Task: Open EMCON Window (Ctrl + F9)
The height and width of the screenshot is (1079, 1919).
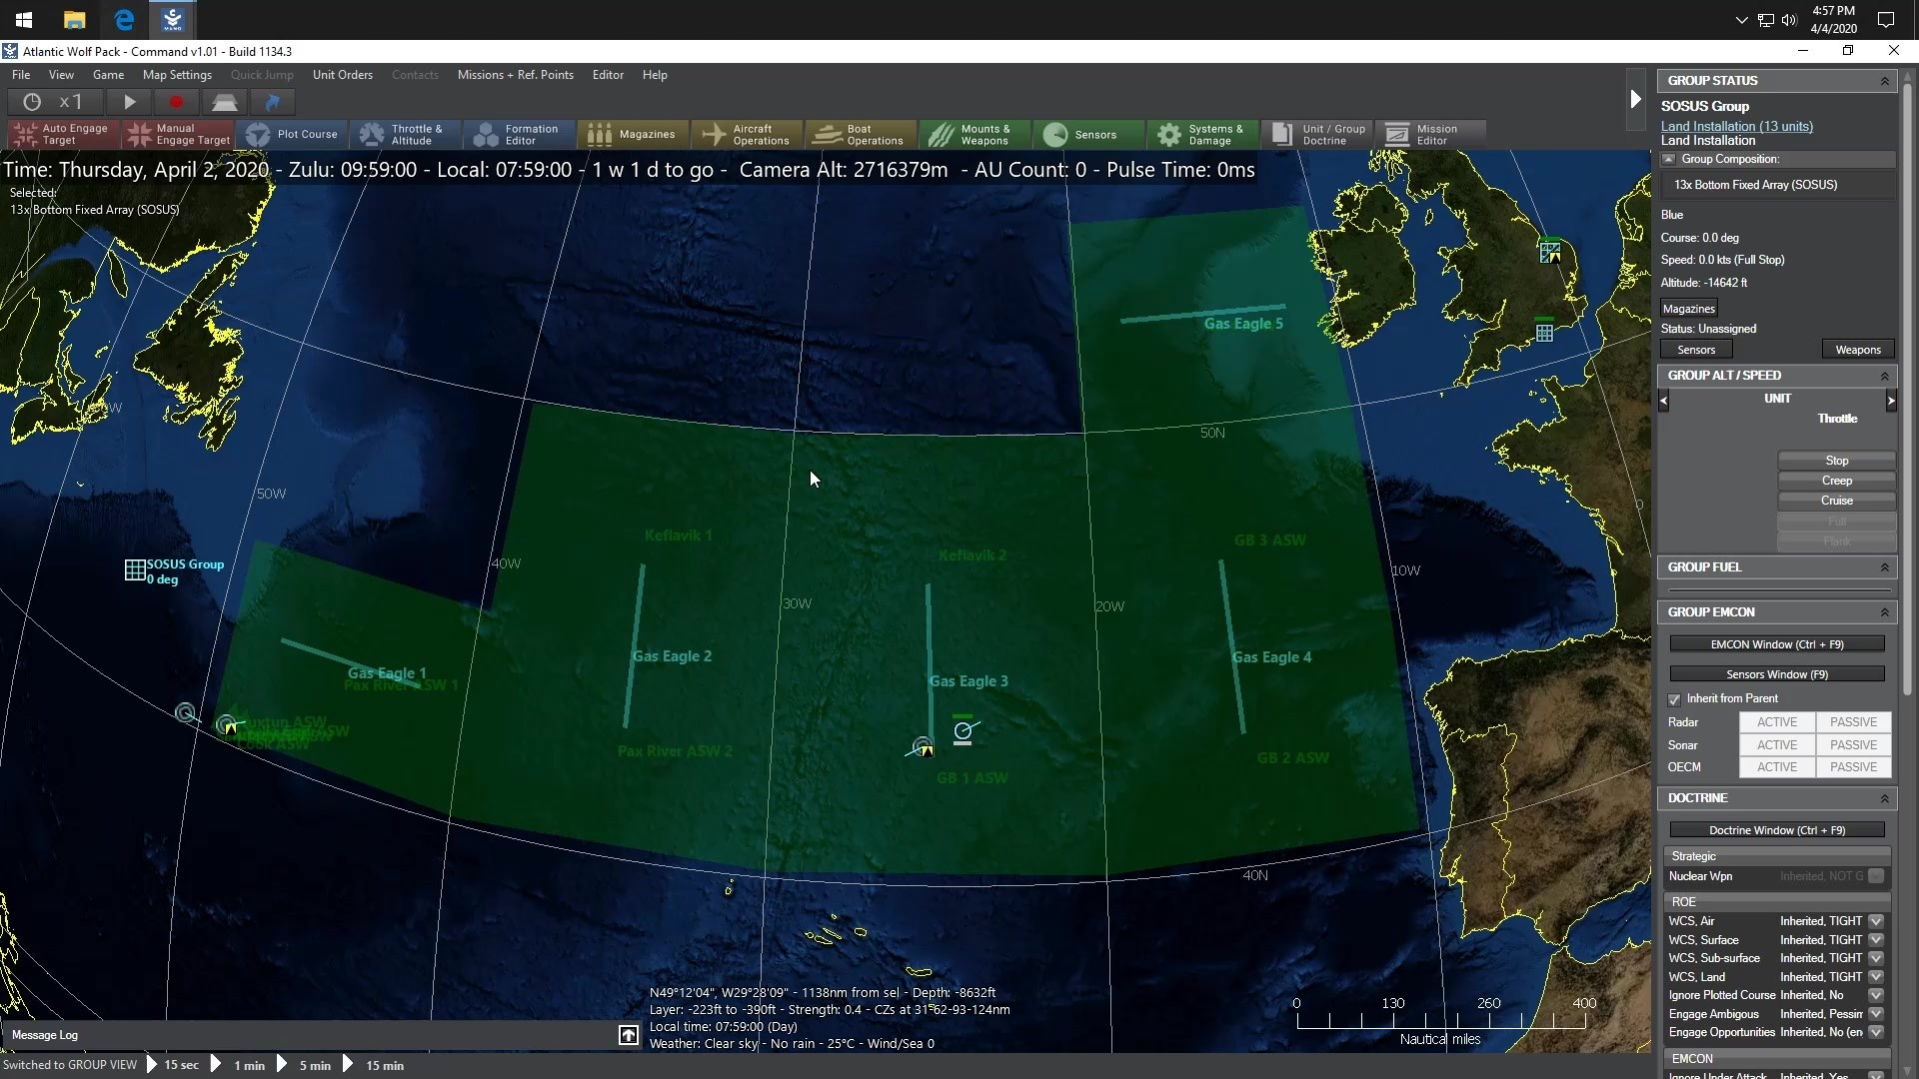Action: point(1777,644)
